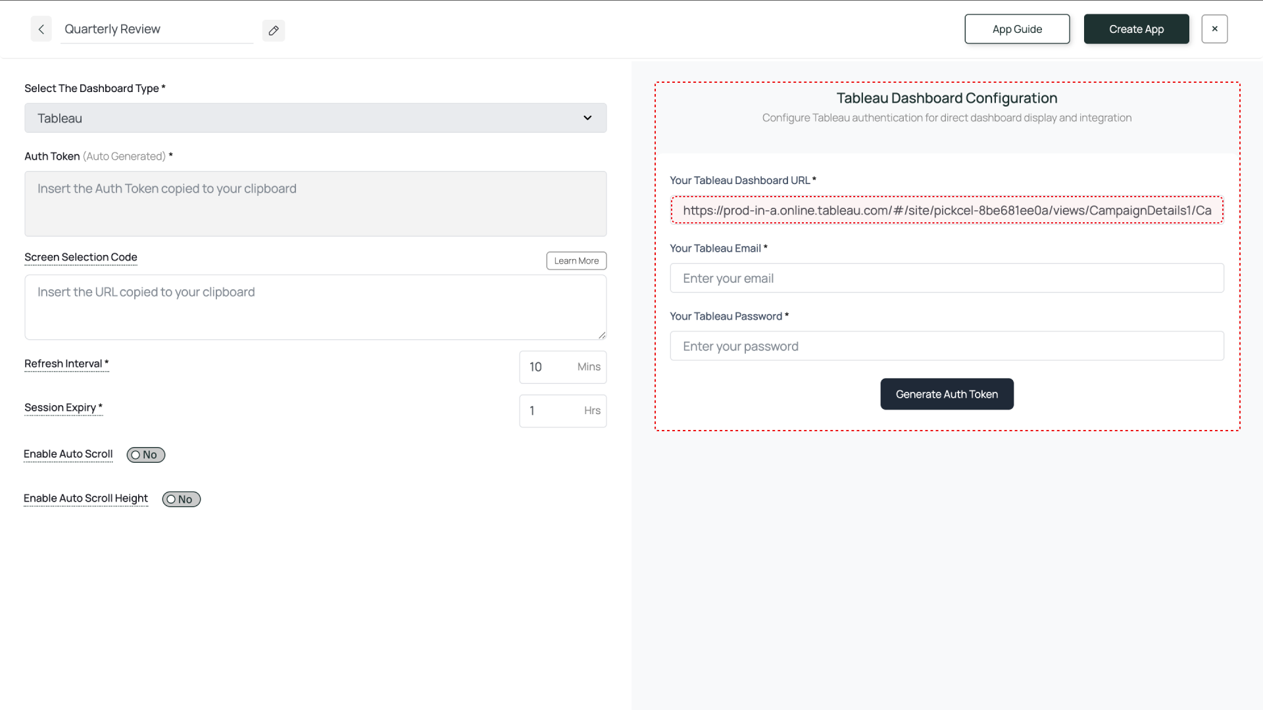Toggle Enable Auto Scroll switch

pyautogui.click(x=145, y=455)
